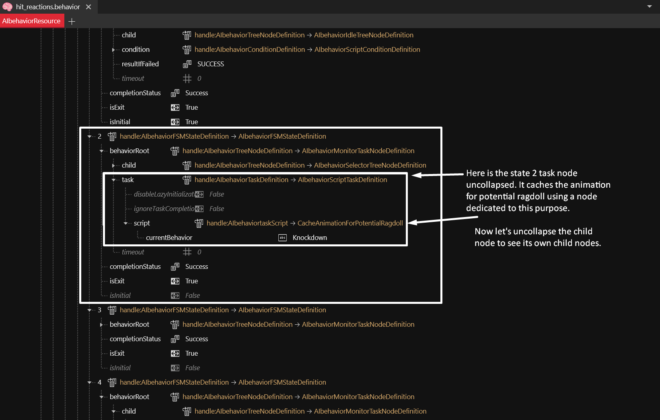
Task: Click enum icon beside resultIfFailed SUCCESS
Action: (x=187, y=64)
